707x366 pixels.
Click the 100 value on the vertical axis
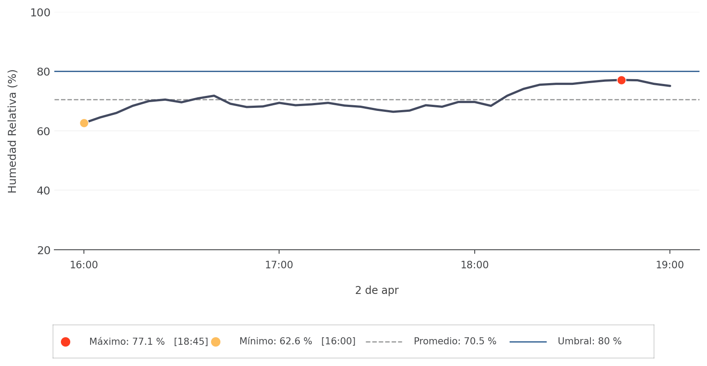pos(40,13)
